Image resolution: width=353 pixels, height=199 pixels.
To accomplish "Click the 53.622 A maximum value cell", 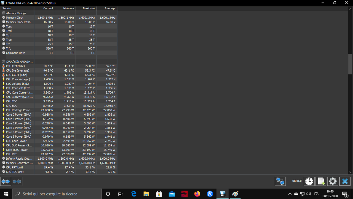I will (x=86, y=106).
